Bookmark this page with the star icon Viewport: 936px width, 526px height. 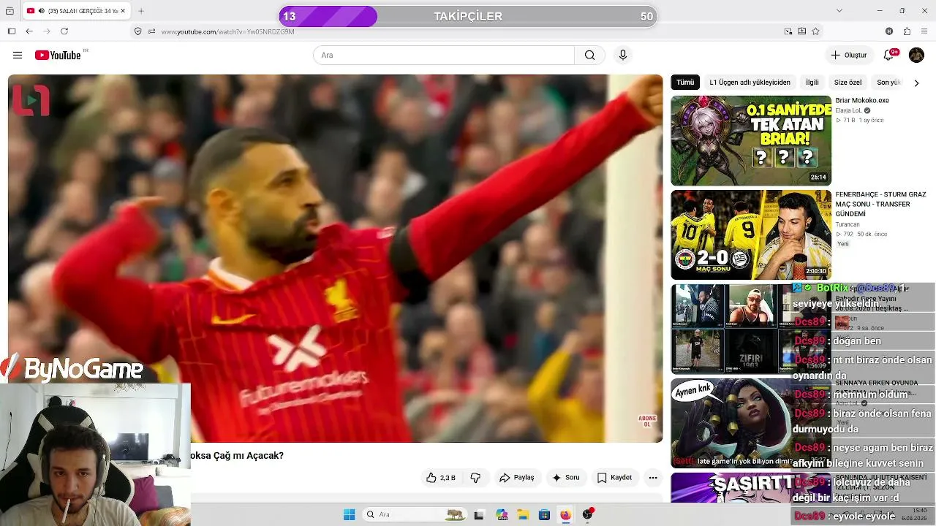815,31
